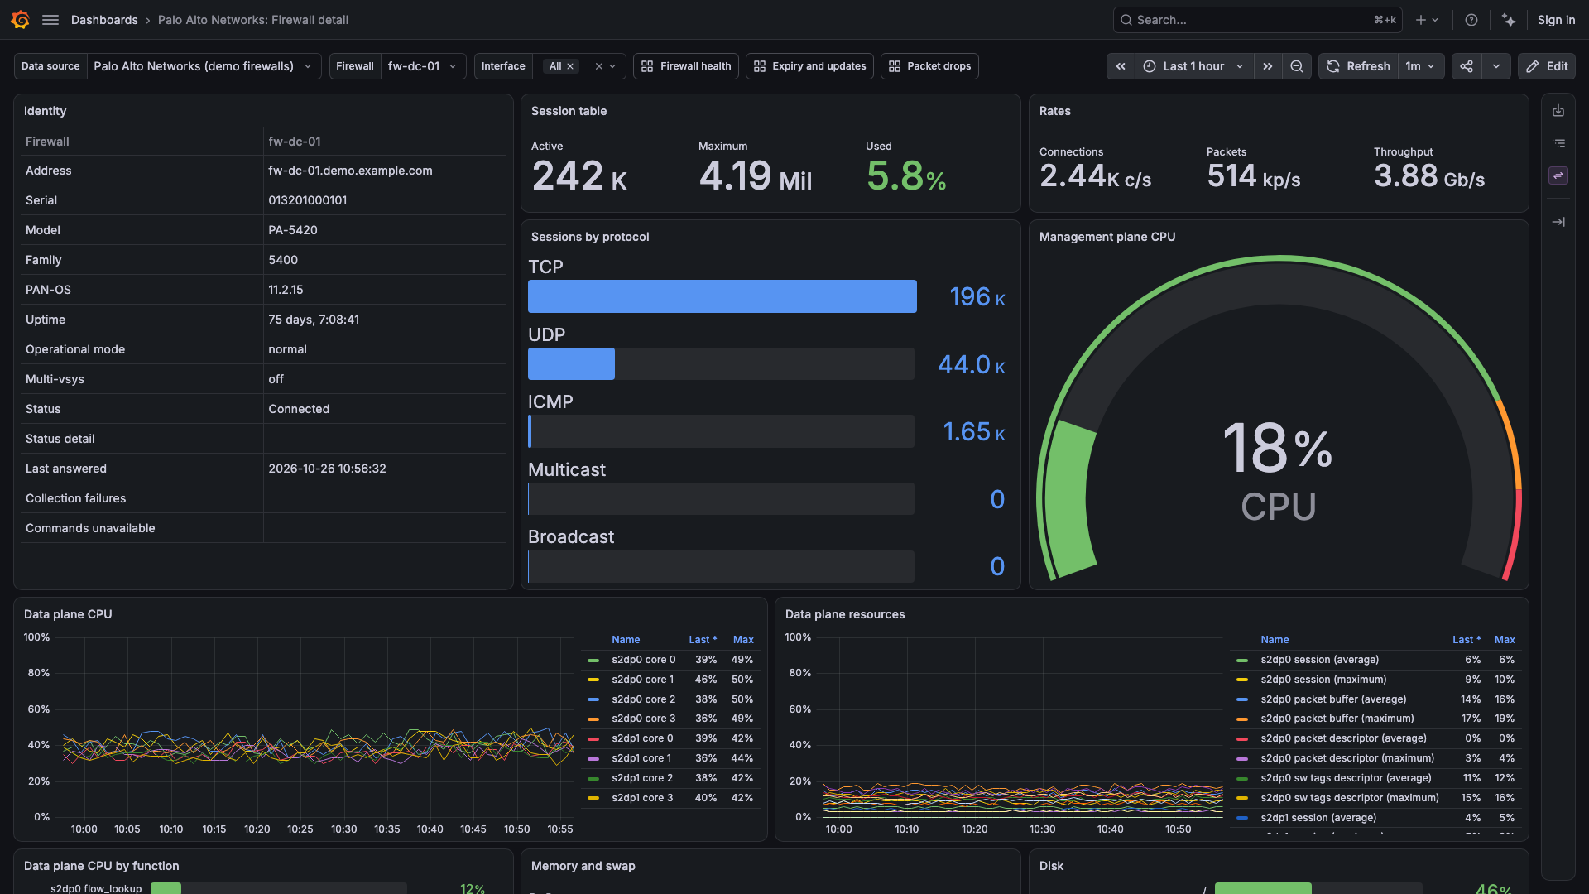This screenshot has width=1589, height=894.
Task: Open the Grafana home logo
Action: click(x=21, y=20)
